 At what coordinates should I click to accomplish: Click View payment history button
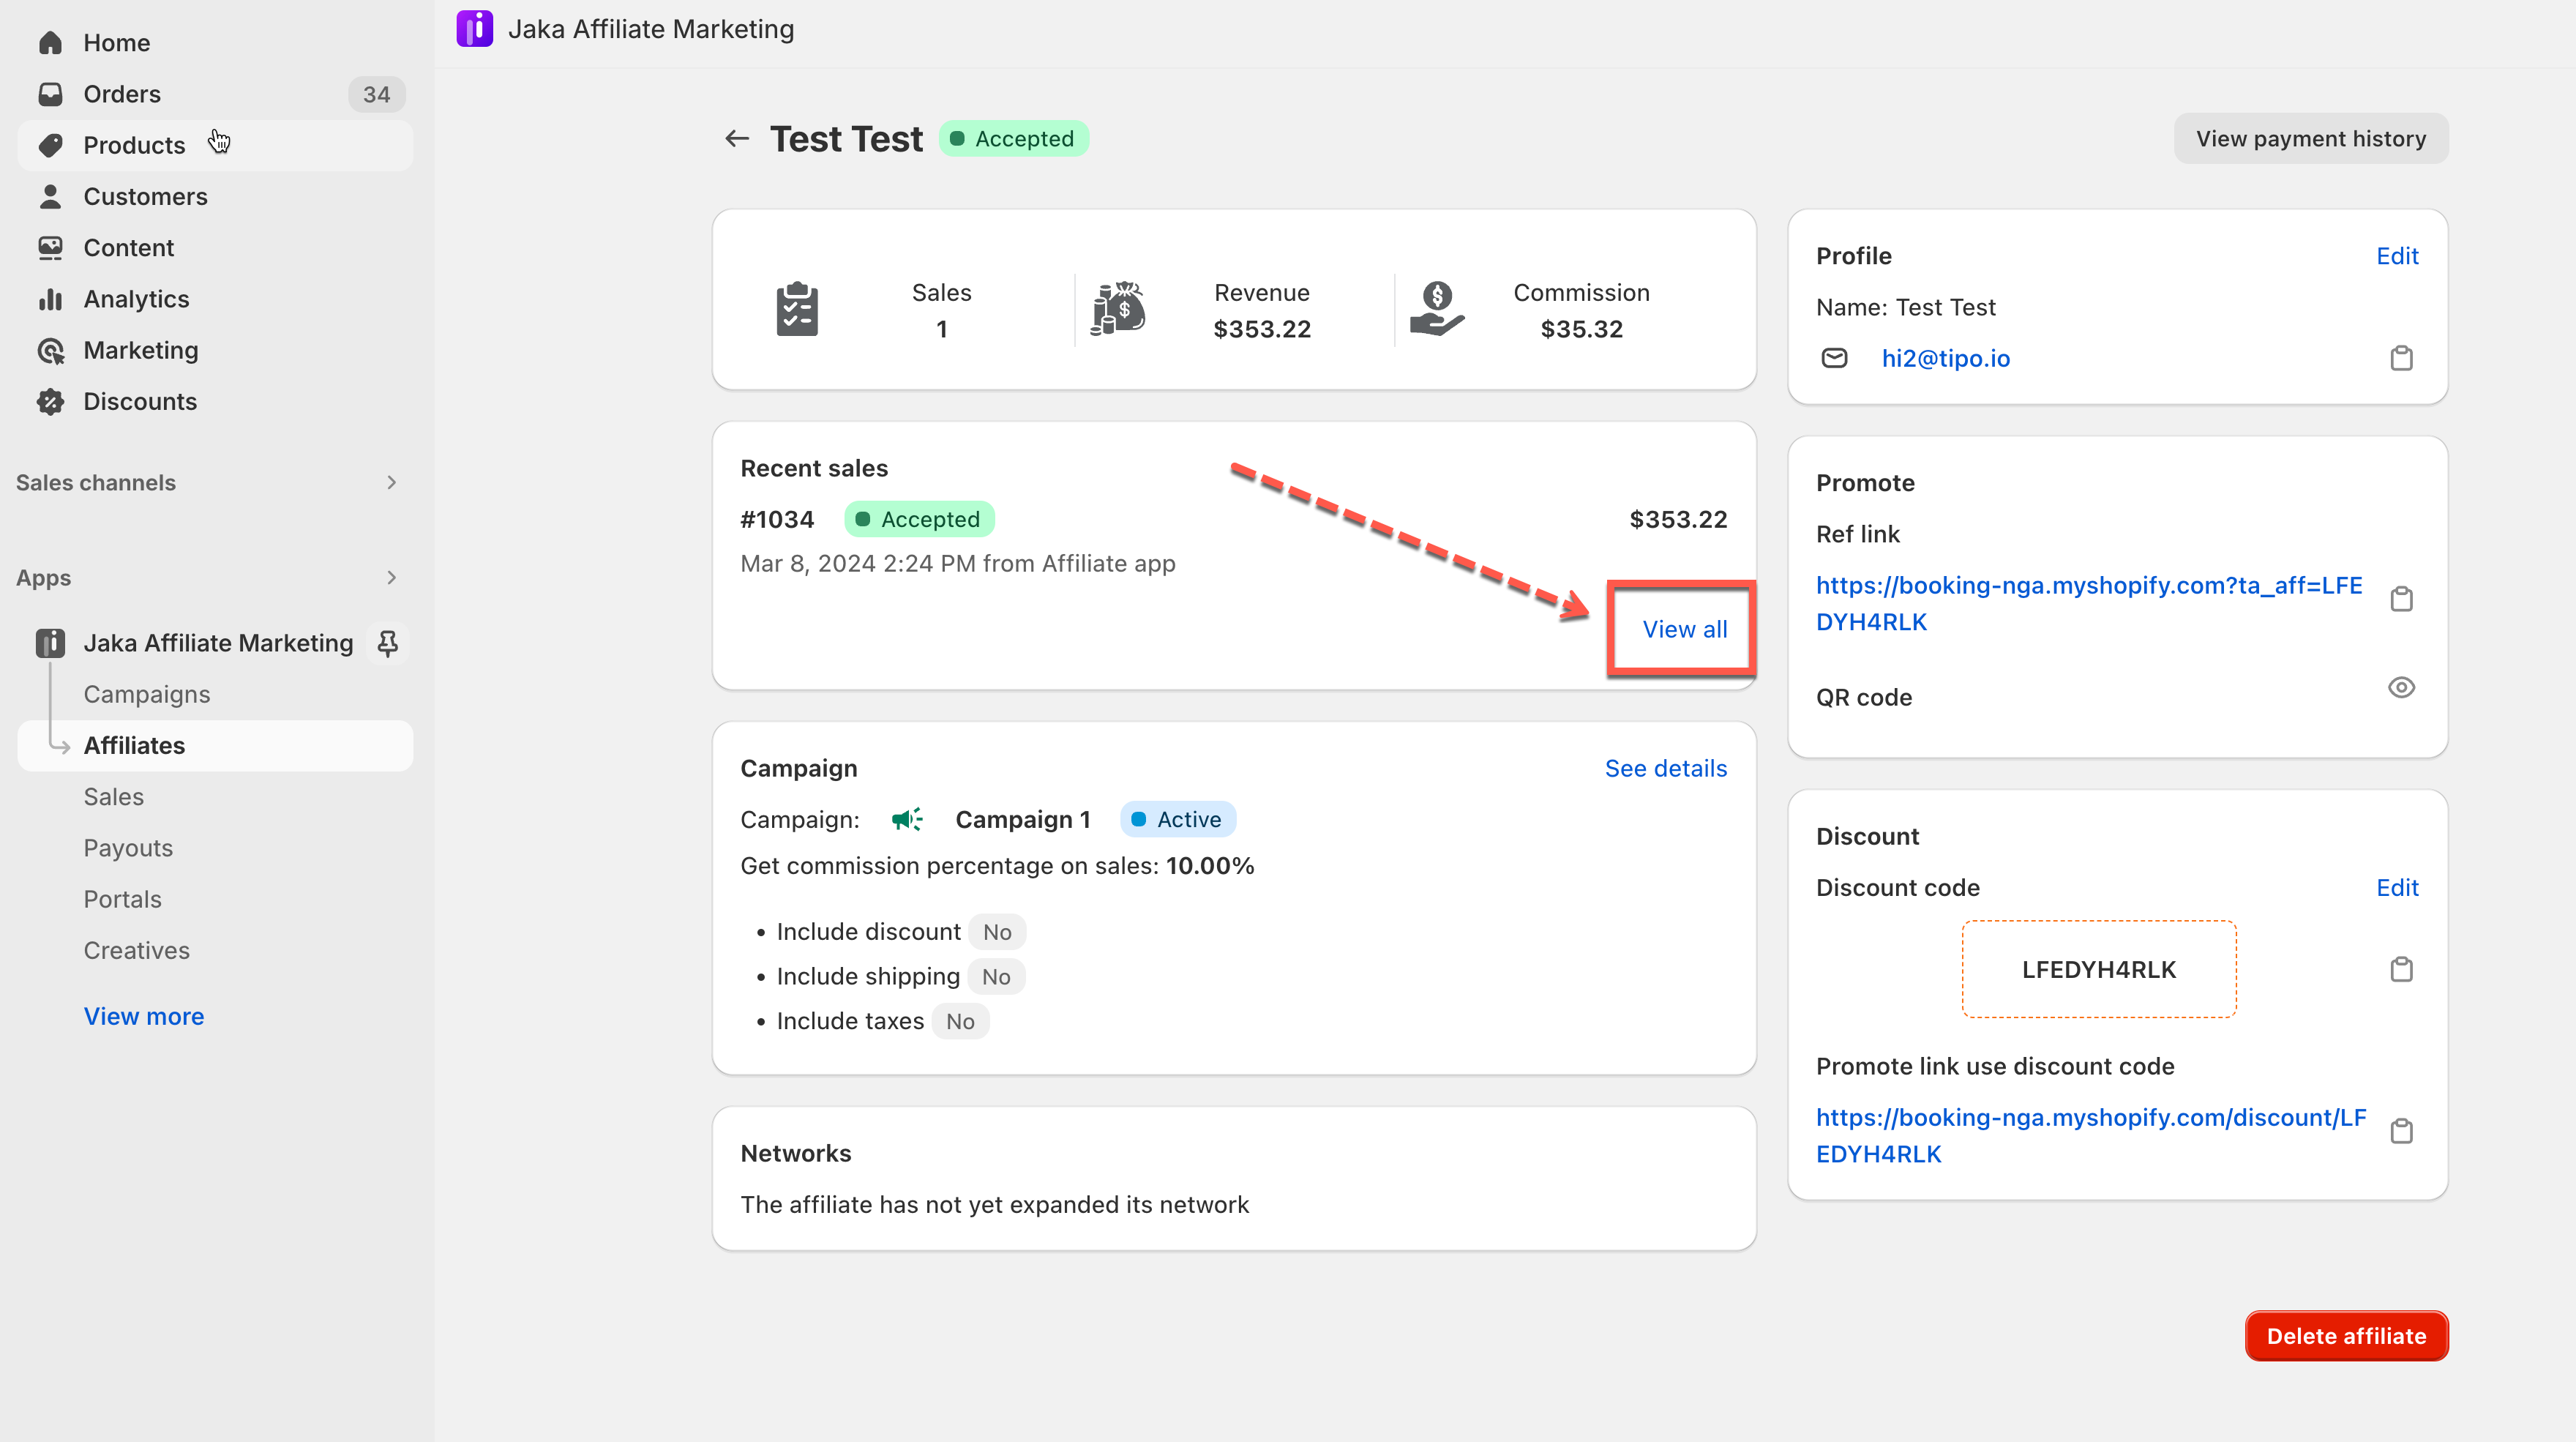(2310, 139)
